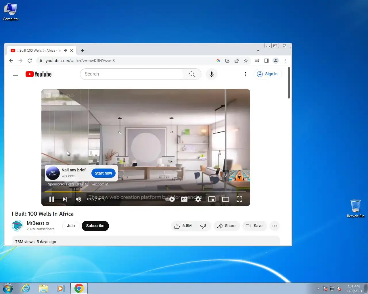This screenshot has height=294, width=368.
Task: Select the I Built 100 Wells tab
Action: coord(39,51)
